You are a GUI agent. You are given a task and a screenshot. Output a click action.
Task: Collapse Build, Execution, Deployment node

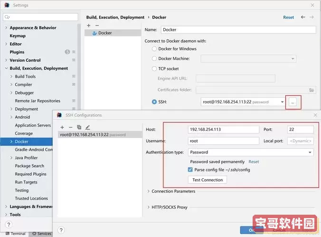click(x=6, y=68)
